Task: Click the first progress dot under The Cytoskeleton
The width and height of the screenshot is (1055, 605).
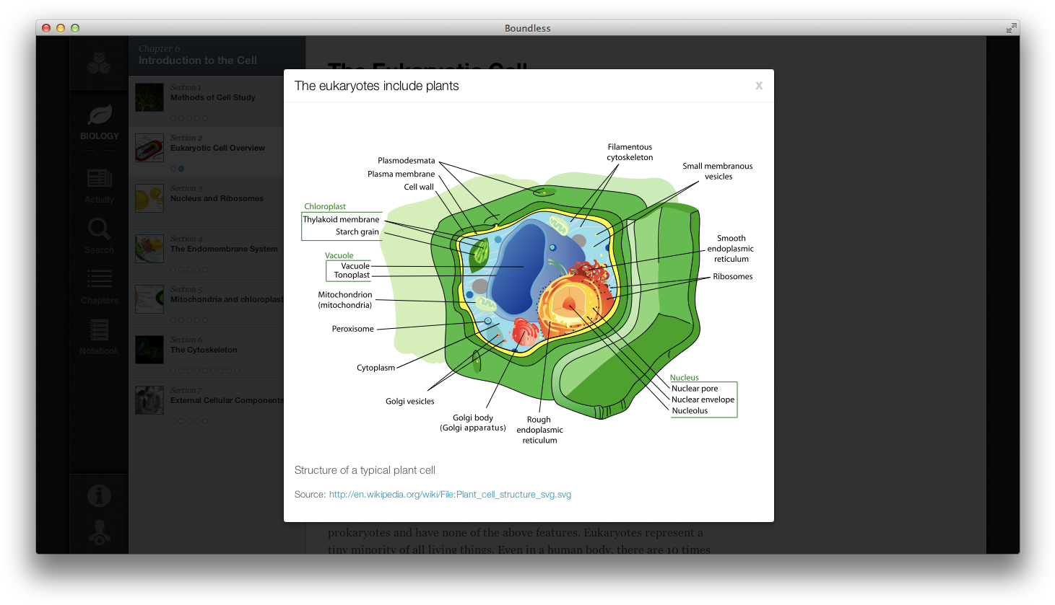Action: [x=172, y=370]
